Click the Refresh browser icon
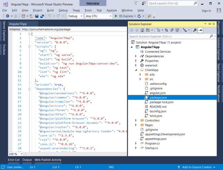Screen dimensions: 223x170 click(139, 16)
